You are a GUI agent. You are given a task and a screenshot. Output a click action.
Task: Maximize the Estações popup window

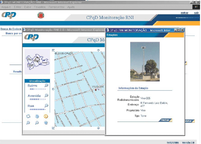click(x=179, y=30)
